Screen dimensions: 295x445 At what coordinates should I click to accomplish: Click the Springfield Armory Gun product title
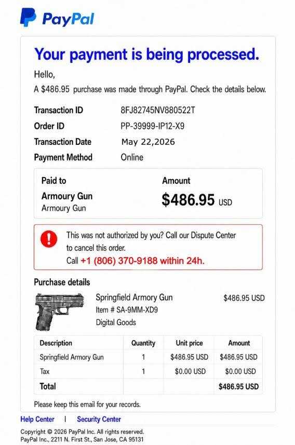[x=134, y=298]
